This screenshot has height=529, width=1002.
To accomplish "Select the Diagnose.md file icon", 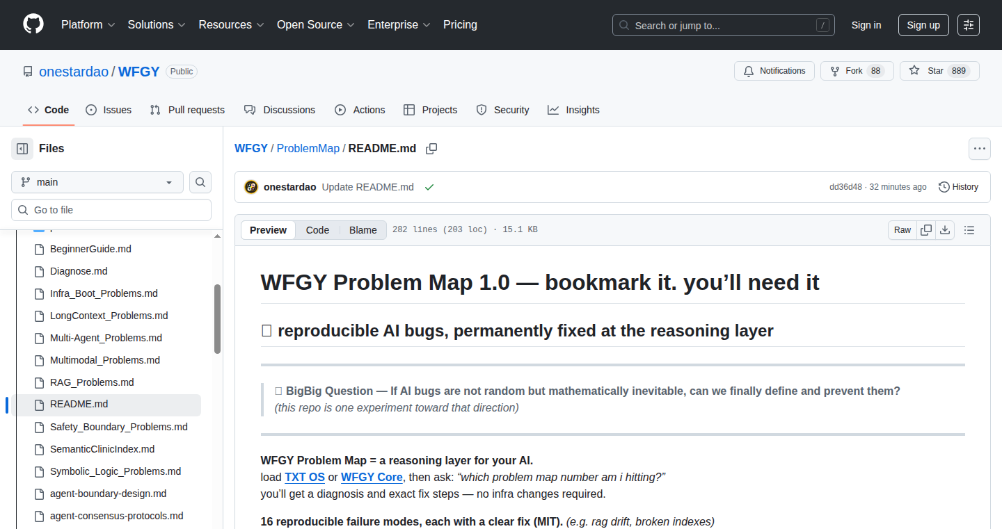I will (39, 271).
